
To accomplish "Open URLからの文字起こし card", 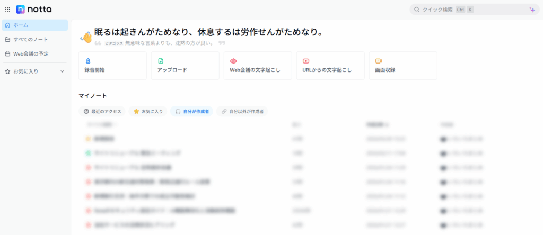I will [x=330, y=66].
